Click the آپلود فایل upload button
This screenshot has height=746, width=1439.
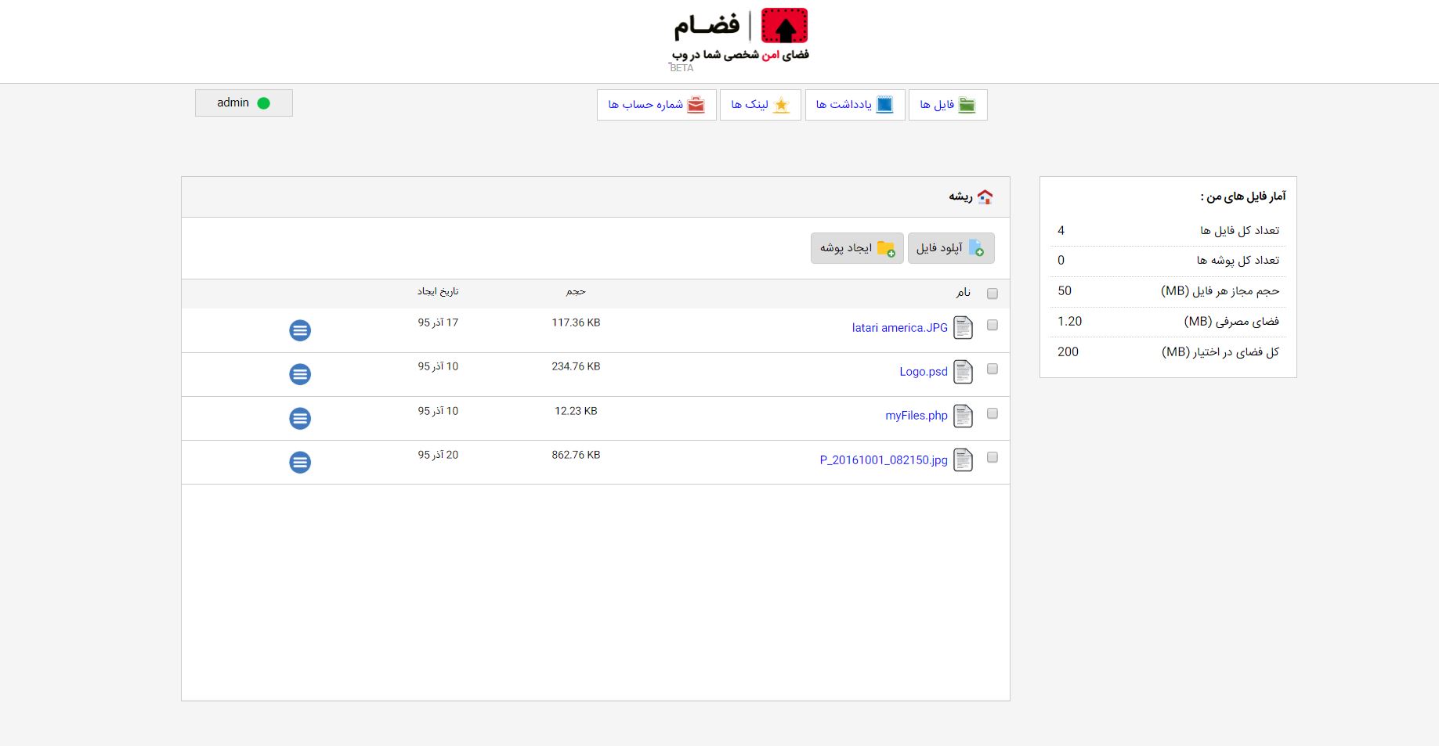(951, 248)
